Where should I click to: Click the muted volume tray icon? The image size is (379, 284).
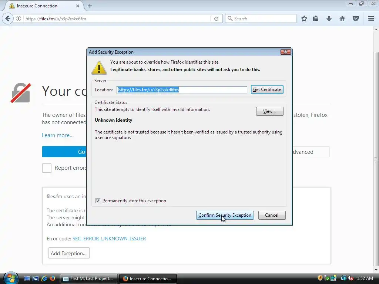(x=351, y=278)
